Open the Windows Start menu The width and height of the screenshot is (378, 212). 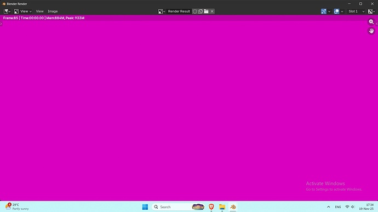145,207
